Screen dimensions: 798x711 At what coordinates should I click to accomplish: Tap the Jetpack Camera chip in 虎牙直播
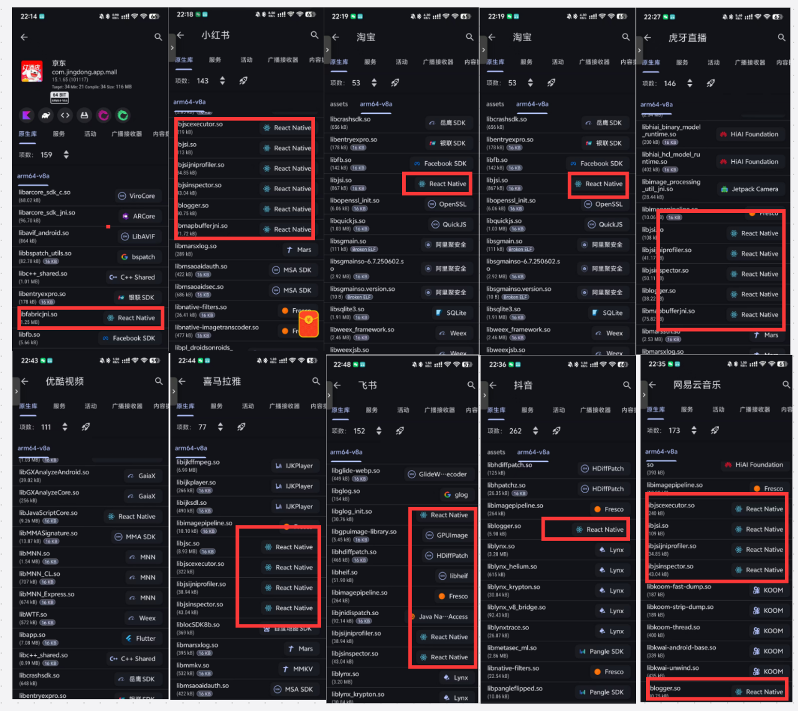pyautogui.click(x=749, y=189)
